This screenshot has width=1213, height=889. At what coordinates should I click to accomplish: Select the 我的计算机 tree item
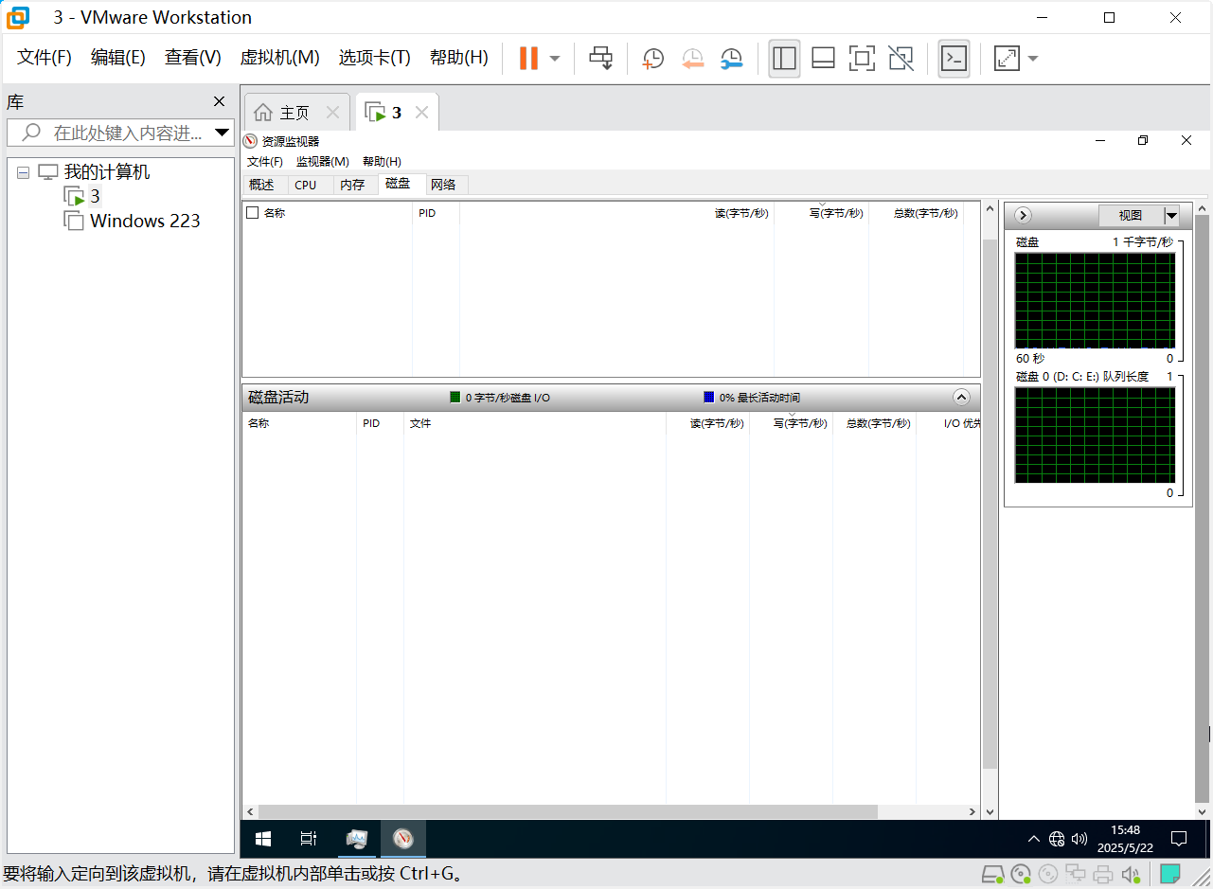pos(106,172)
